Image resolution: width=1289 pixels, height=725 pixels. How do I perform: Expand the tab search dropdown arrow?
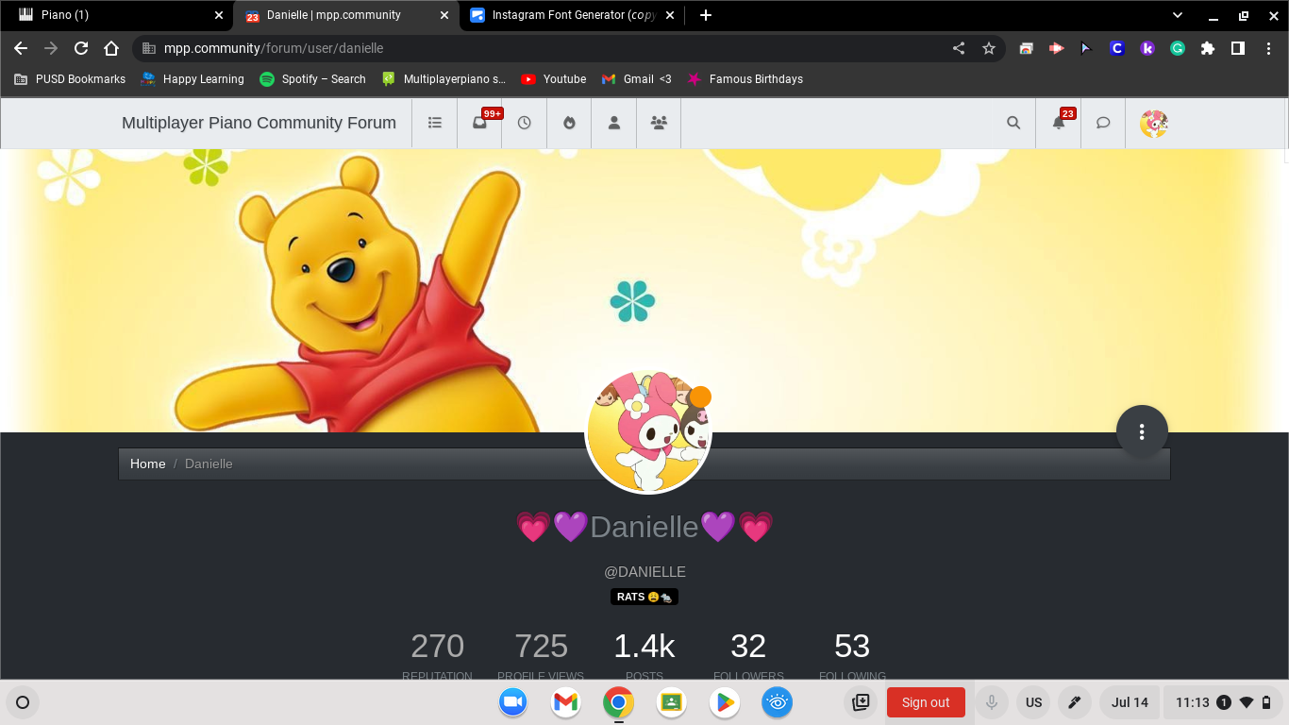click(x=1178, y=15)
